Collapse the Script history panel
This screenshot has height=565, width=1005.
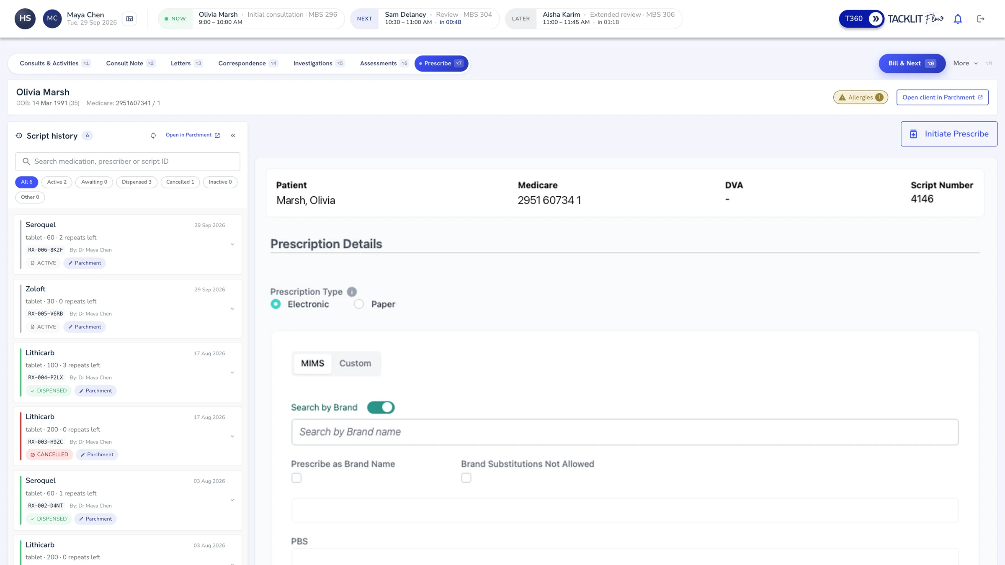[x=233, y=135]
